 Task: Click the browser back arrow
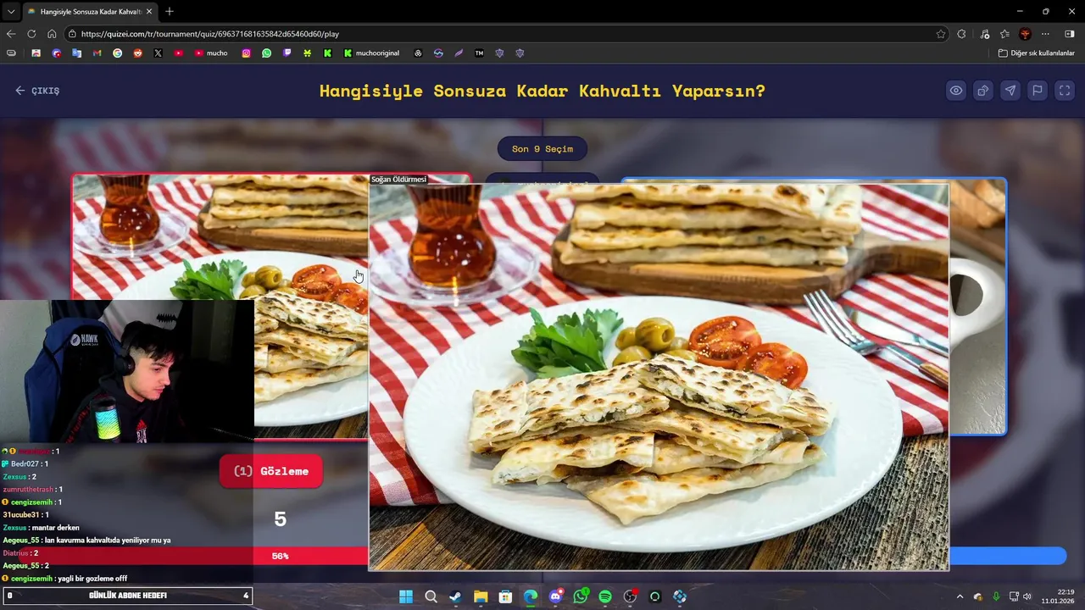11,34
